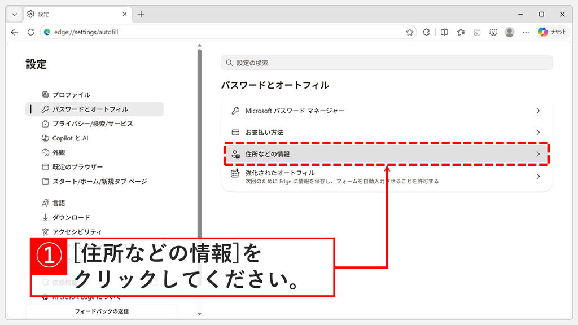578x325 pixels.
Task: Add this page to favorites star
Action: tap(410, 32)
